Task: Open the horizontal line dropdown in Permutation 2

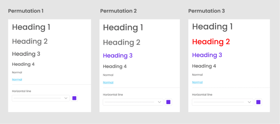Action: (x=133, y=102)
